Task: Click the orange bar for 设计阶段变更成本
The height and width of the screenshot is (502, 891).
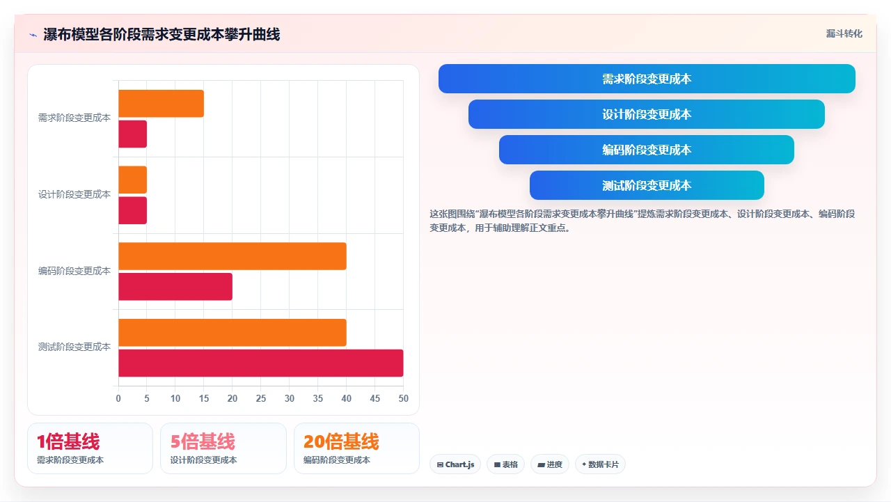Action: coord(132,180)
